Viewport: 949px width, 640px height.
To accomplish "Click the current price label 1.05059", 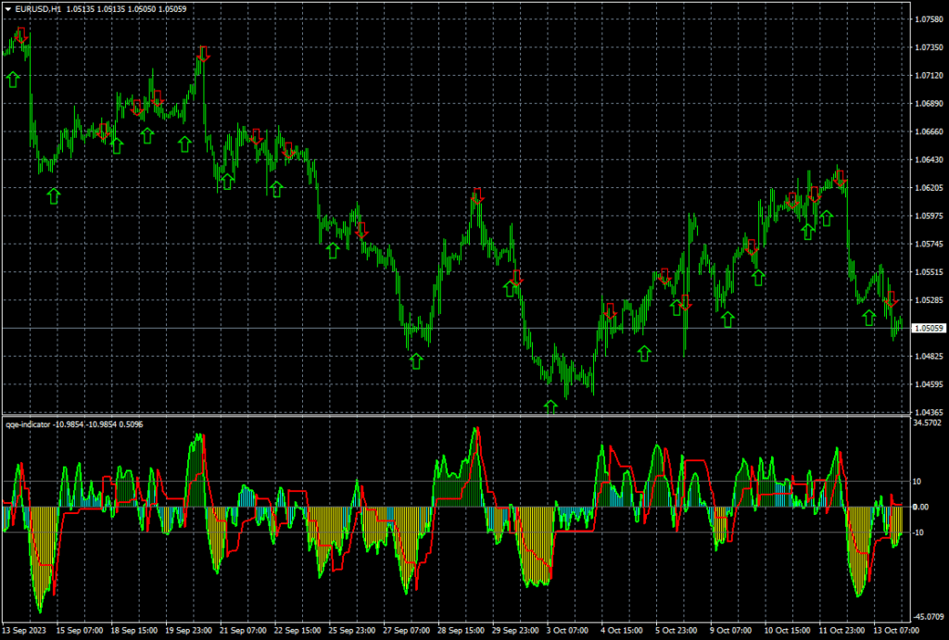I will coord(928,328).
